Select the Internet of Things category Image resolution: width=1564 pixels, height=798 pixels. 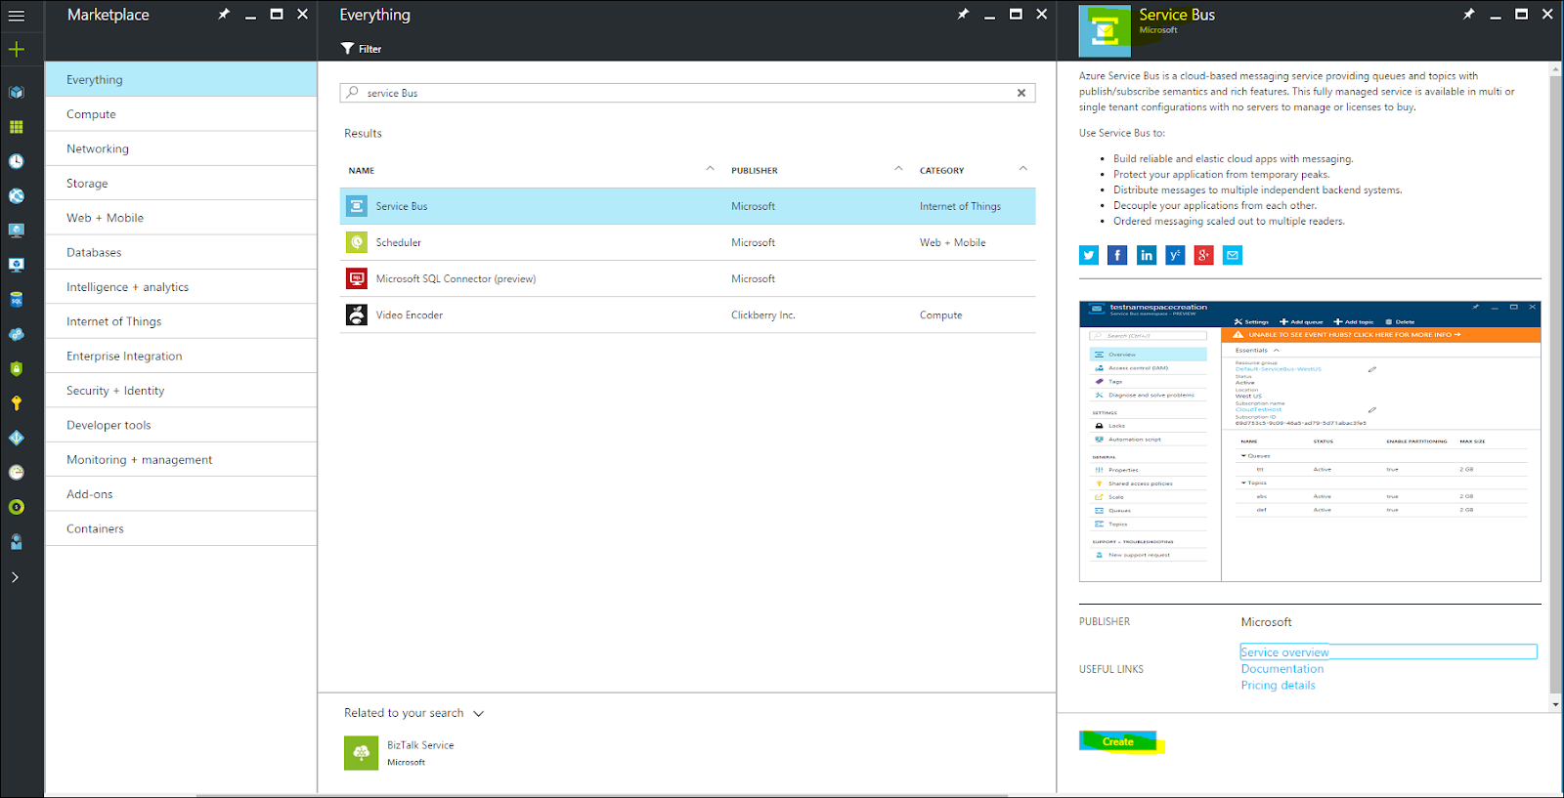point(114,321)
